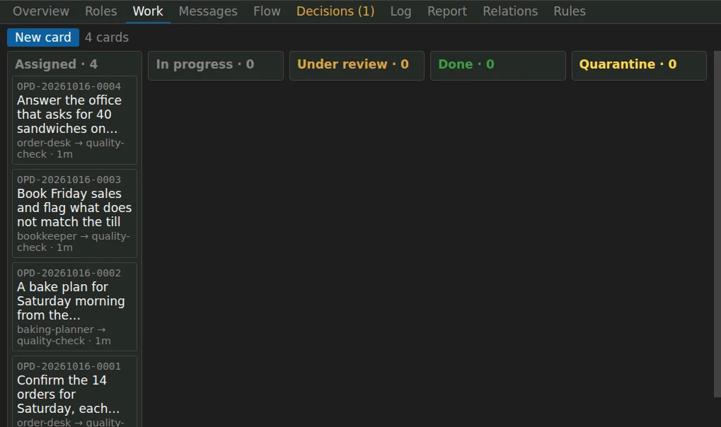Click card ID text OPD-20261016-0003

69,180
